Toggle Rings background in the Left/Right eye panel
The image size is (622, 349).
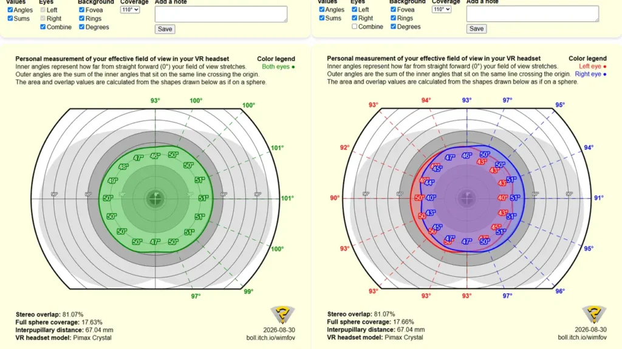(x=393, y=18)
